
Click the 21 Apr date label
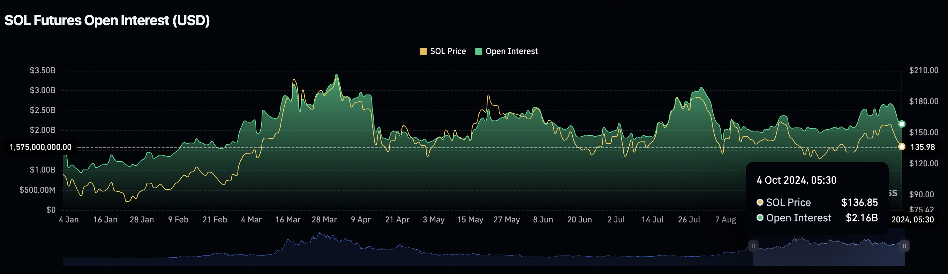[397, 220]
